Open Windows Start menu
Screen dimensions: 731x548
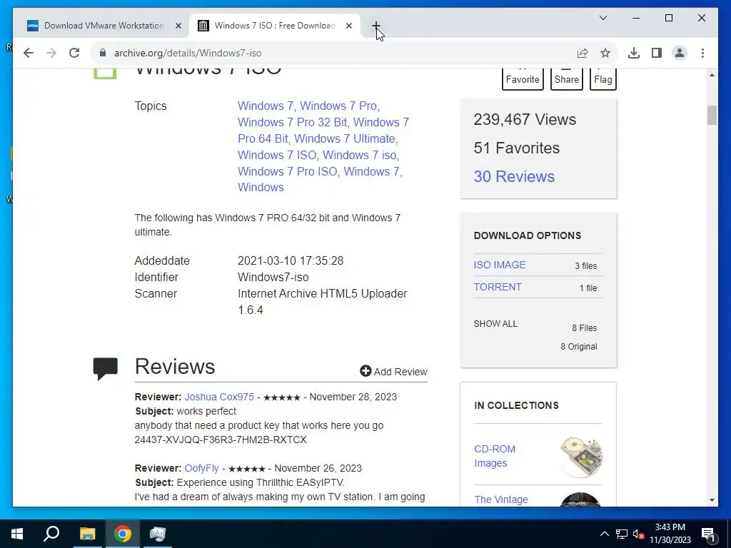[x=17, y=534]
